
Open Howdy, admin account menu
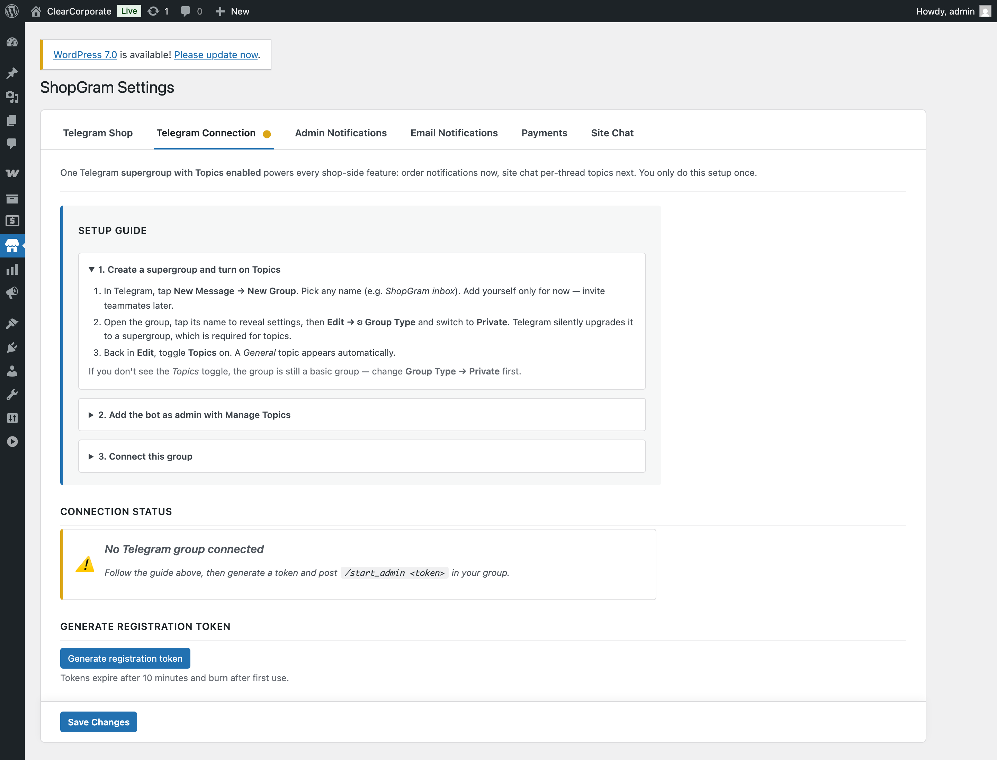pyautogui.click(x=953, y=11)
